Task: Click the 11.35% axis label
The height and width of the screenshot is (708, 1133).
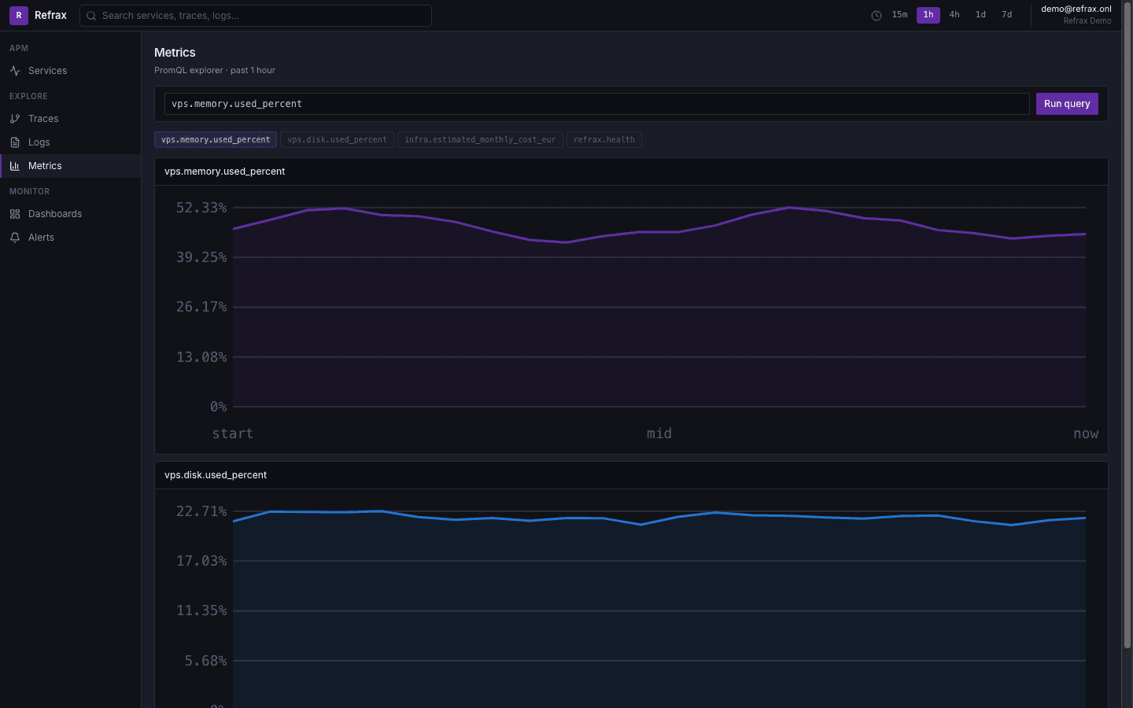Action: coord(201,610)
